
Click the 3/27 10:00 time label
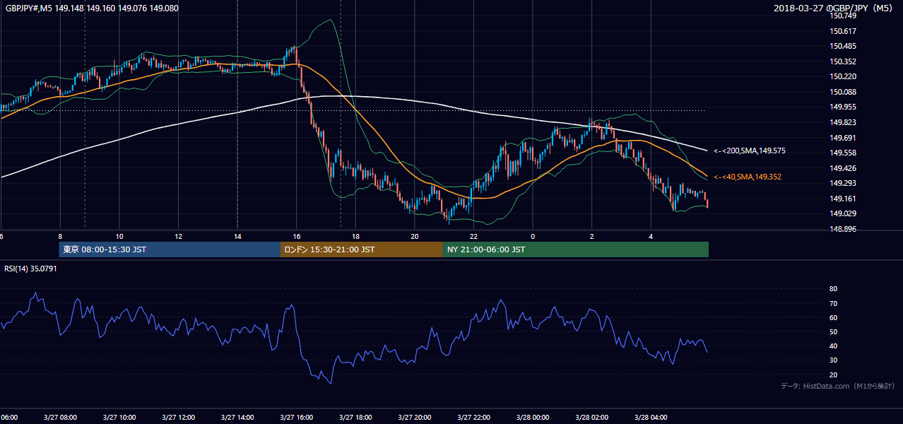tap(119, 418)
